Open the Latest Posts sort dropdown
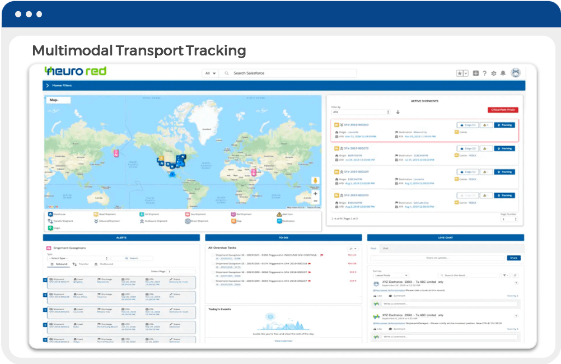This screenshot has height=364, width=561. pos(391,275)
